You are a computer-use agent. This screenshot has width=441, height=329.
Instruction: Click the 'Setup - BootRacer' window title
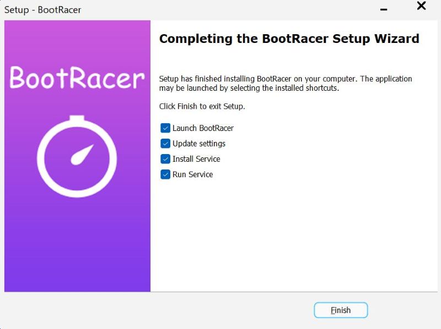click(x=43, y=10)
